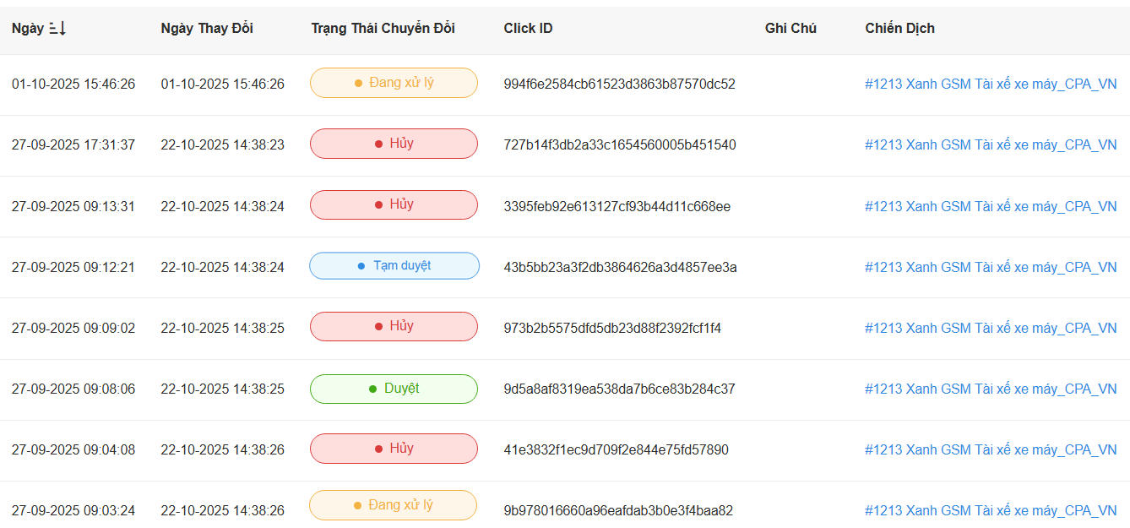Sort the table by Ngày Thay Đổi column
The image size is (1130, 528).
pyautogui.click(x=207, y=28)
